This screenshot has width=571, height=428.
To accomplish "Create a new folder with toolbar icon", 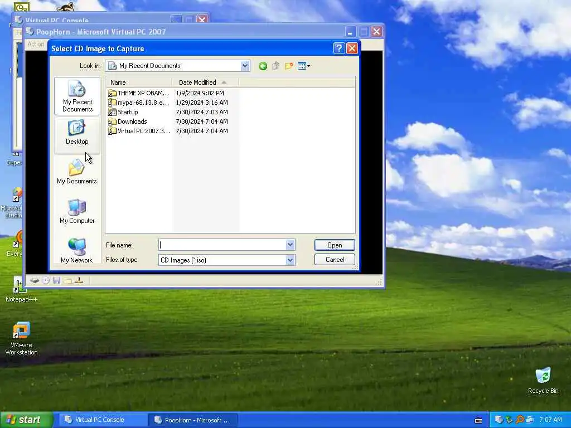I will [x=289, y=66].
